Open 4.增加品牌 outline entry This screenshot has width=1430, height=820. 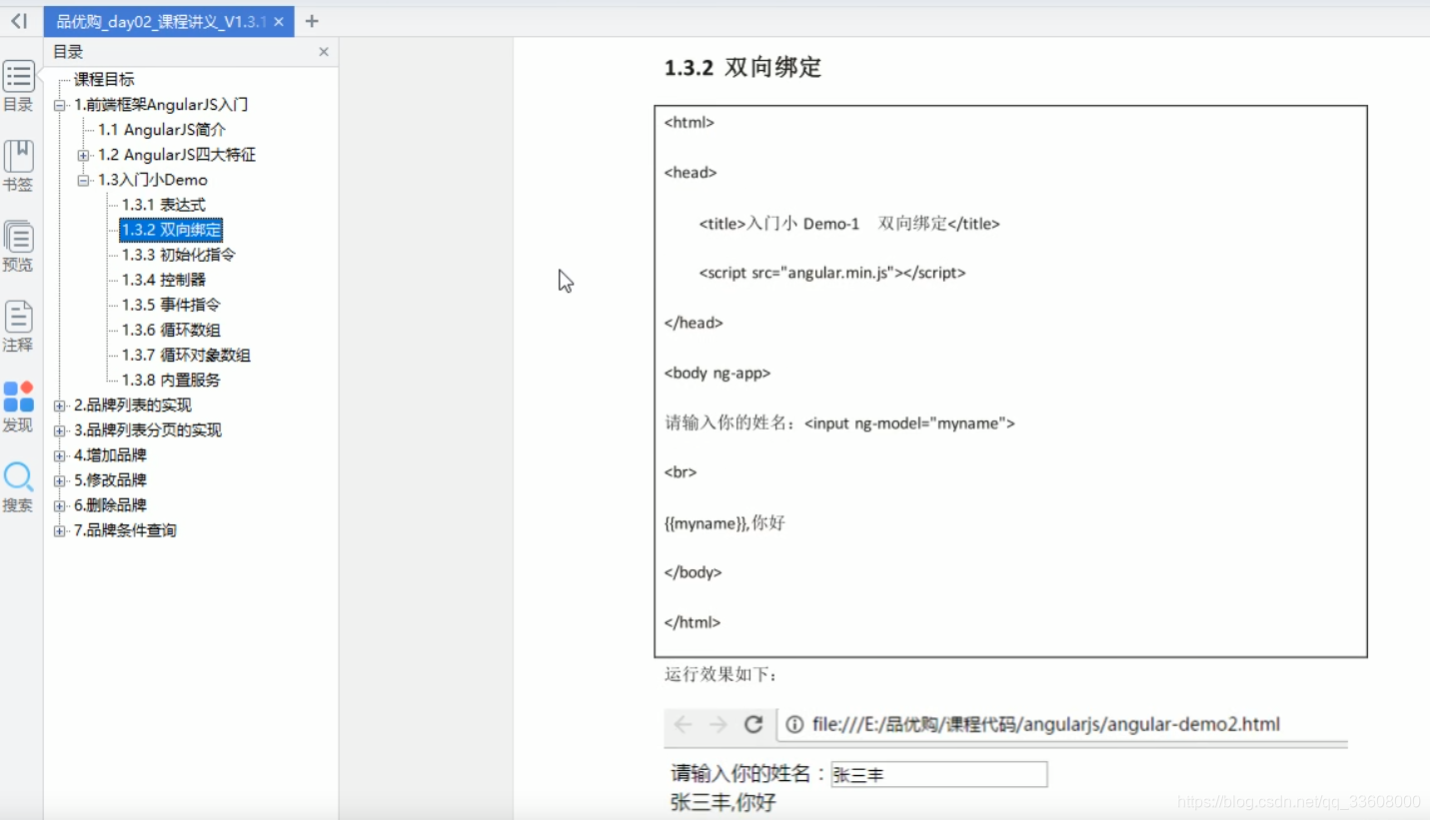[x=110, y=455]
